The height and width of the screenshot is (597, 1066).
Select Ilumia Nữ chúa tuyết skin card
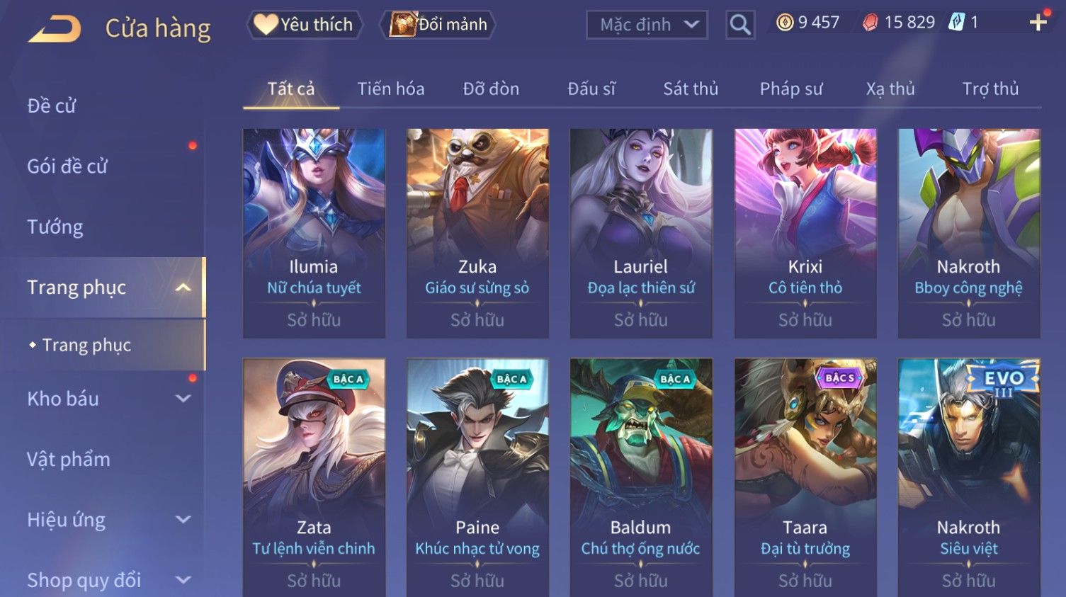[314, 233]
